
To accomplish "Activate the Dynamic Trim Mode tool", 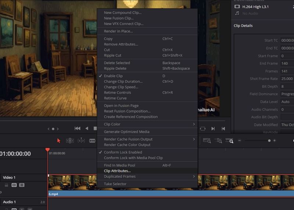I will (x=81, y=141).
